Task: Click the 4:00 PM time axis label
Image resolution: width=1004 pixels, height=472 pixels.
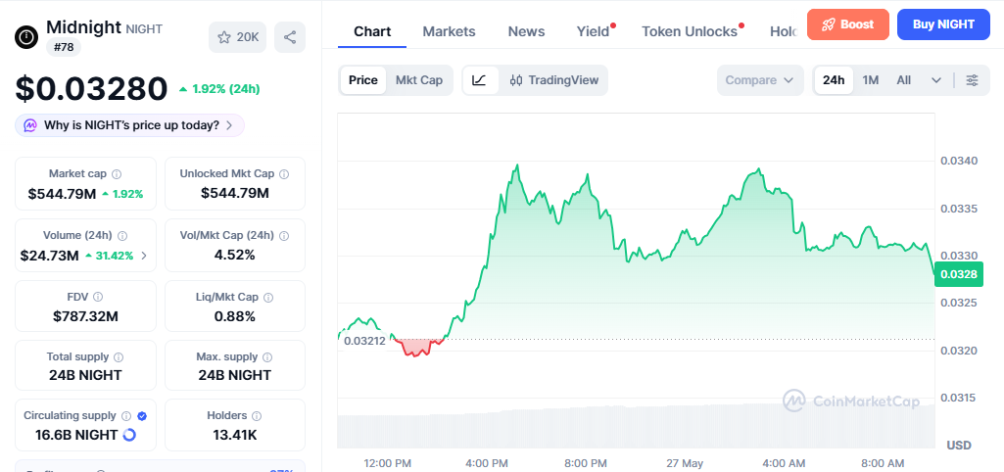Action: click(486, 463)
